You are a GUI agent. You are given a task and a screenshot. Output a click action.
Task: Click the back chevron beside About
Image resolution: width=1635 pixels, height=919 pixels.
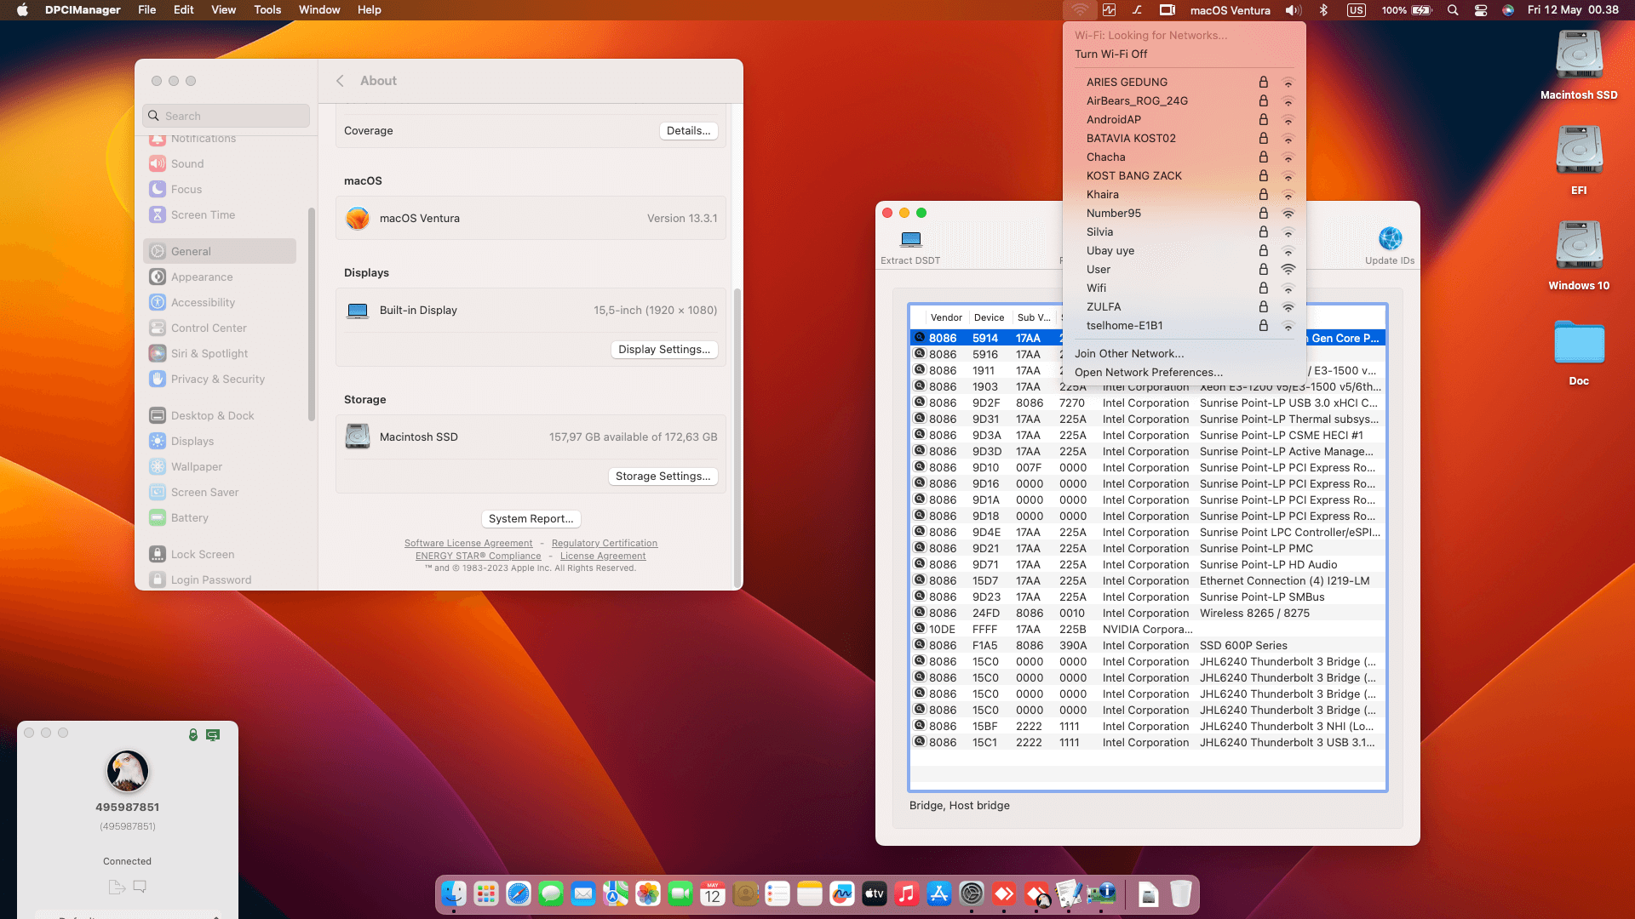tap(340, 80)
